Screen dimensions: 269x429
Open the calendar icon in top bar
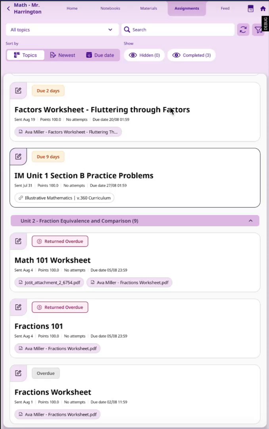click(251, 8)
